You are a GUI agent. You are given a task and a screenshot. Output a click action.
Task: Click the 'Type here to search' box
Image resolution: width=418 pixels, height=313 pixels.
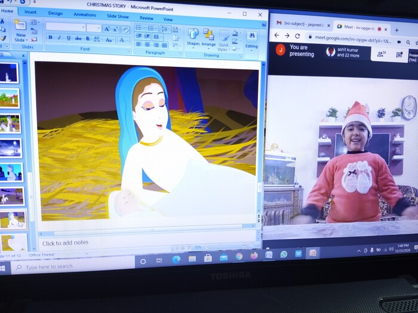tap(72, 265)
